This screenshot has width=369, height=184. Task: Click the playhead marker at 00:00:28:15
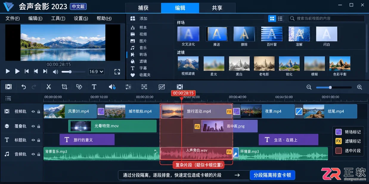coord(183,93)
